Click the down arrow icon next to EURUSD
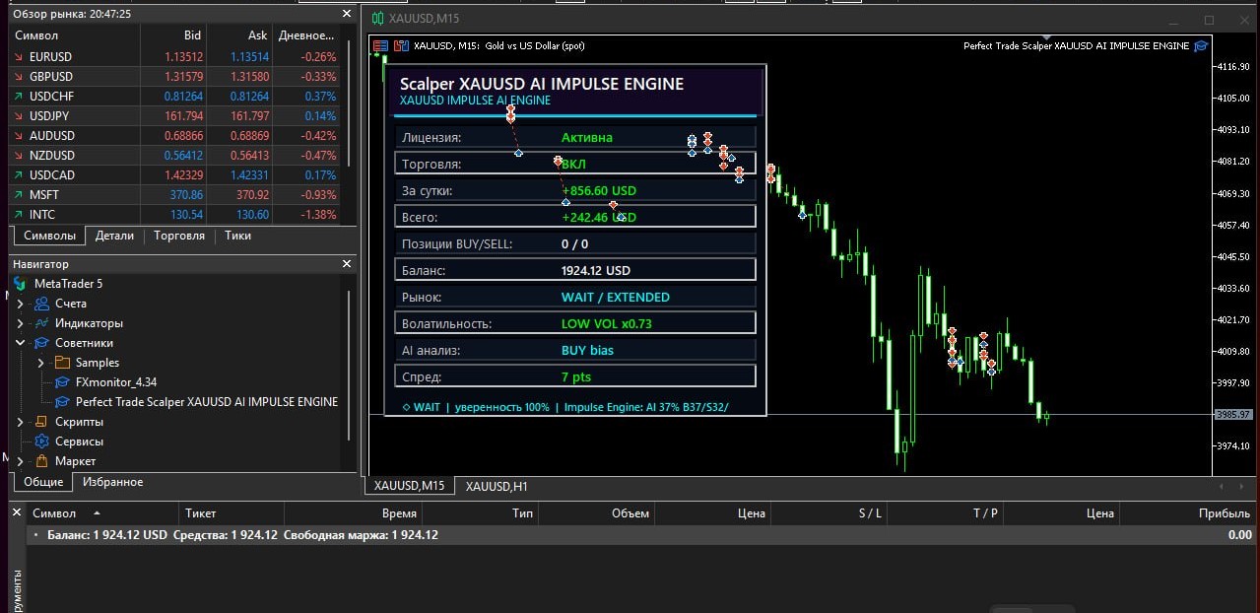Screen dimensions: 1260x613 click(19, 57)
